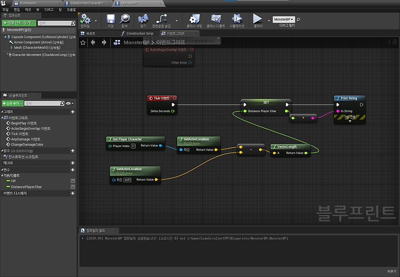Click the Find (찾기) binoculars icon
Viewport: 400px width, 277px height.
click(143, 19)
